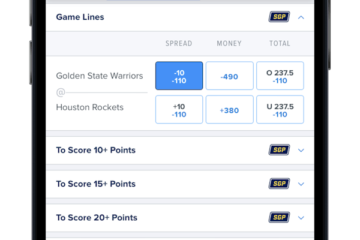Expand the To Score 10+ Points section
Viewport: 360px width, 240px height.
pos(301,150)
